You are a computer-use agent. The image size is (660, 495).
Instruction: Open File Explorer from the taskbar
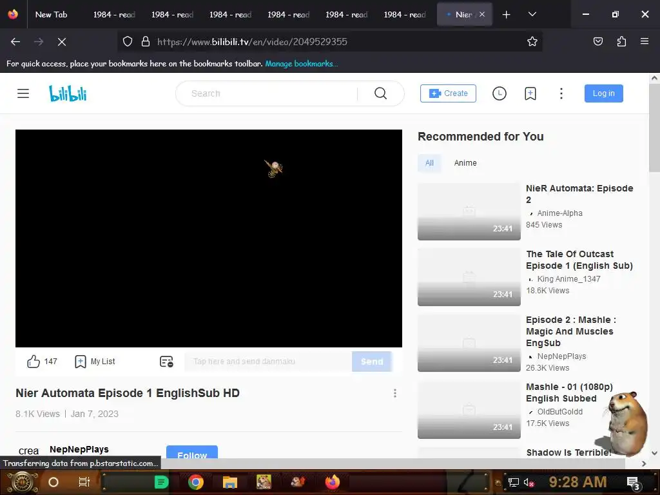230,482
